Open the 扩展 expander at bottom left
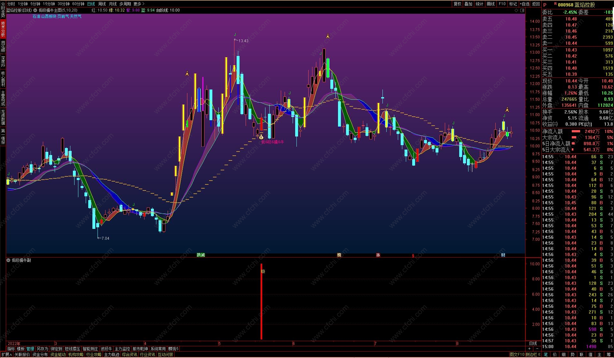Image resolution: width=614 pixels, height=358 pixels. 6,354
